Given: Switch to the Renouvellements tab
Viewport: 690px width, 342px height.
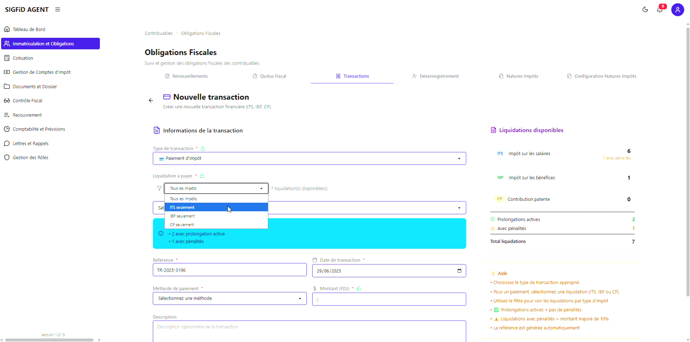Looking at the screenshot, I should [x=186, y=76].
